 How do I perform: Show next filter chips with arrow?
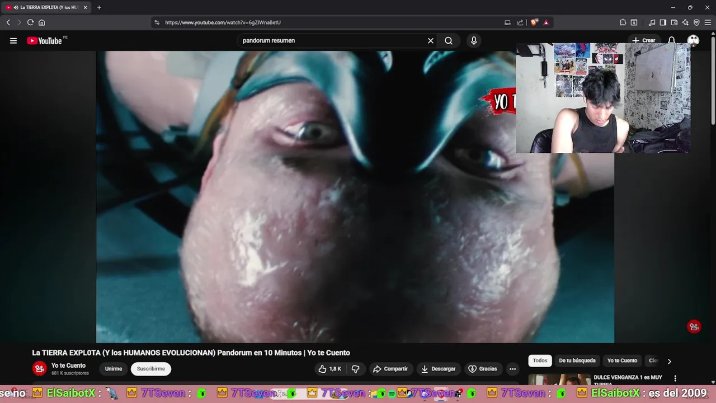pyautogui.click(x=669, y=361)
